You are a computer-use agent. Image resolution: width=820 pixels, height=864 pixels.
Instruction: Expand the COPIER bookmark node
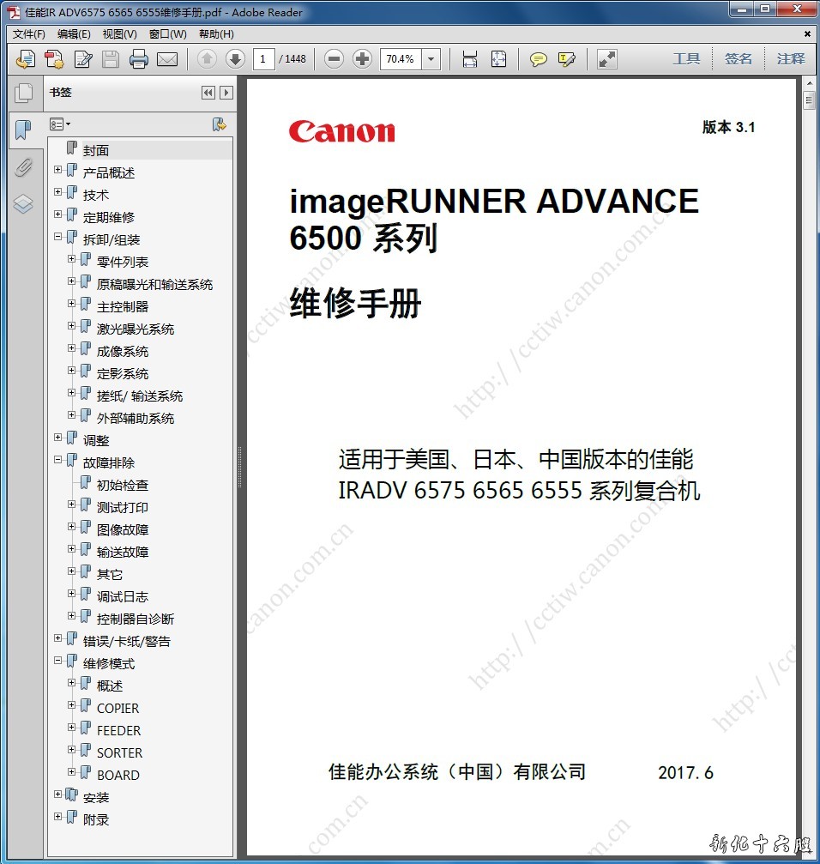click(72, 705)
